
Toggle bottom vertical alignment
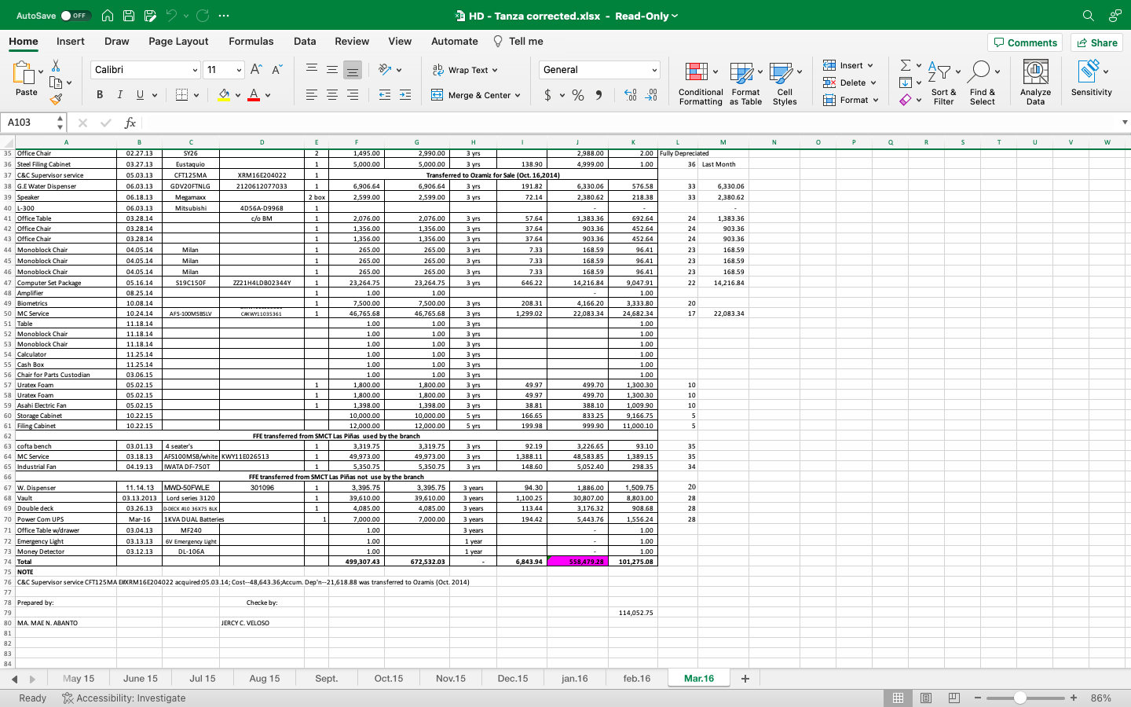click(x=353, y=70)
